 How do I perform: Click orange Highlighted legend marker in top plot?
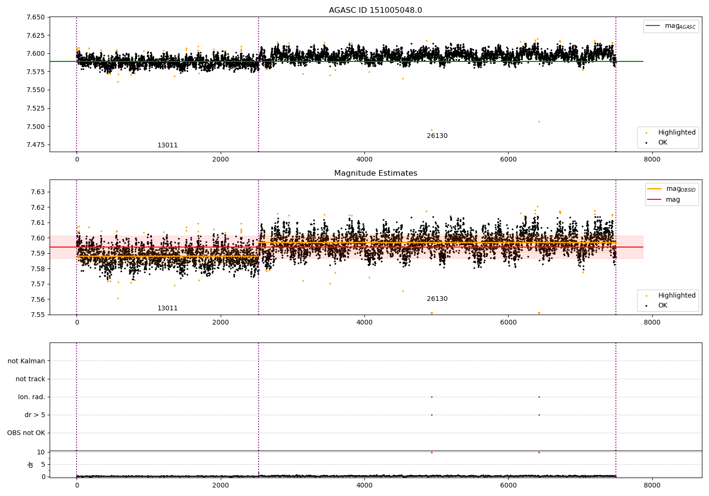tap(646, 133)
